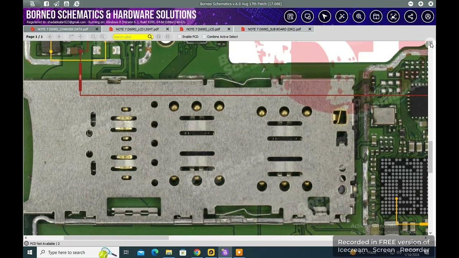Image resolution: width=459 pixels, height=258 pixels.
Task: Click the Borneo logo icon in title bar
Action: 32,4
